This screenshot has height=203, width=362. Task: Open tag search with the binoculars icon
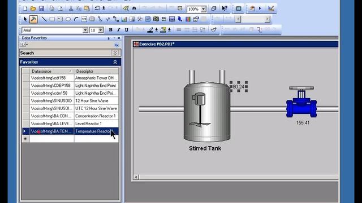tap(134, 8)
